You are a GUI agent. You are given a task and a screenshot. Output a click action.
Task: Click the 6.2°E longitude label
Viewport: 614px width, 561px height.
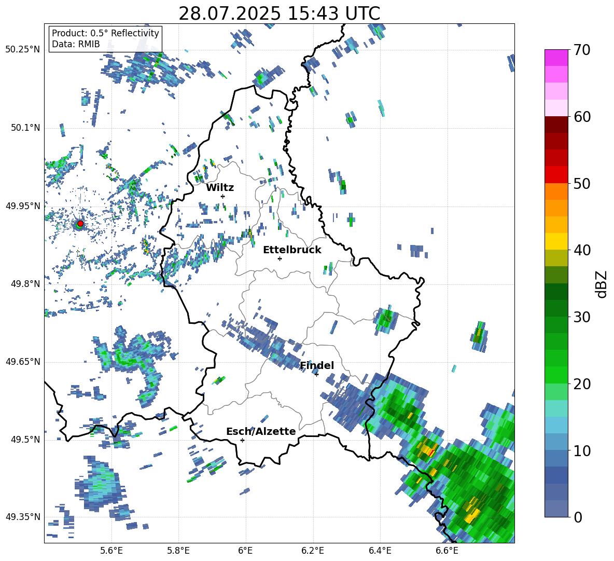click(x=313, y=551)
